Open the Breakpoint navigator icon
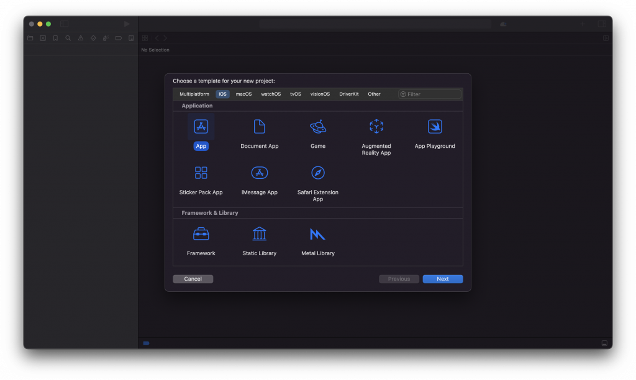636x380 pixels. (119, 38)
